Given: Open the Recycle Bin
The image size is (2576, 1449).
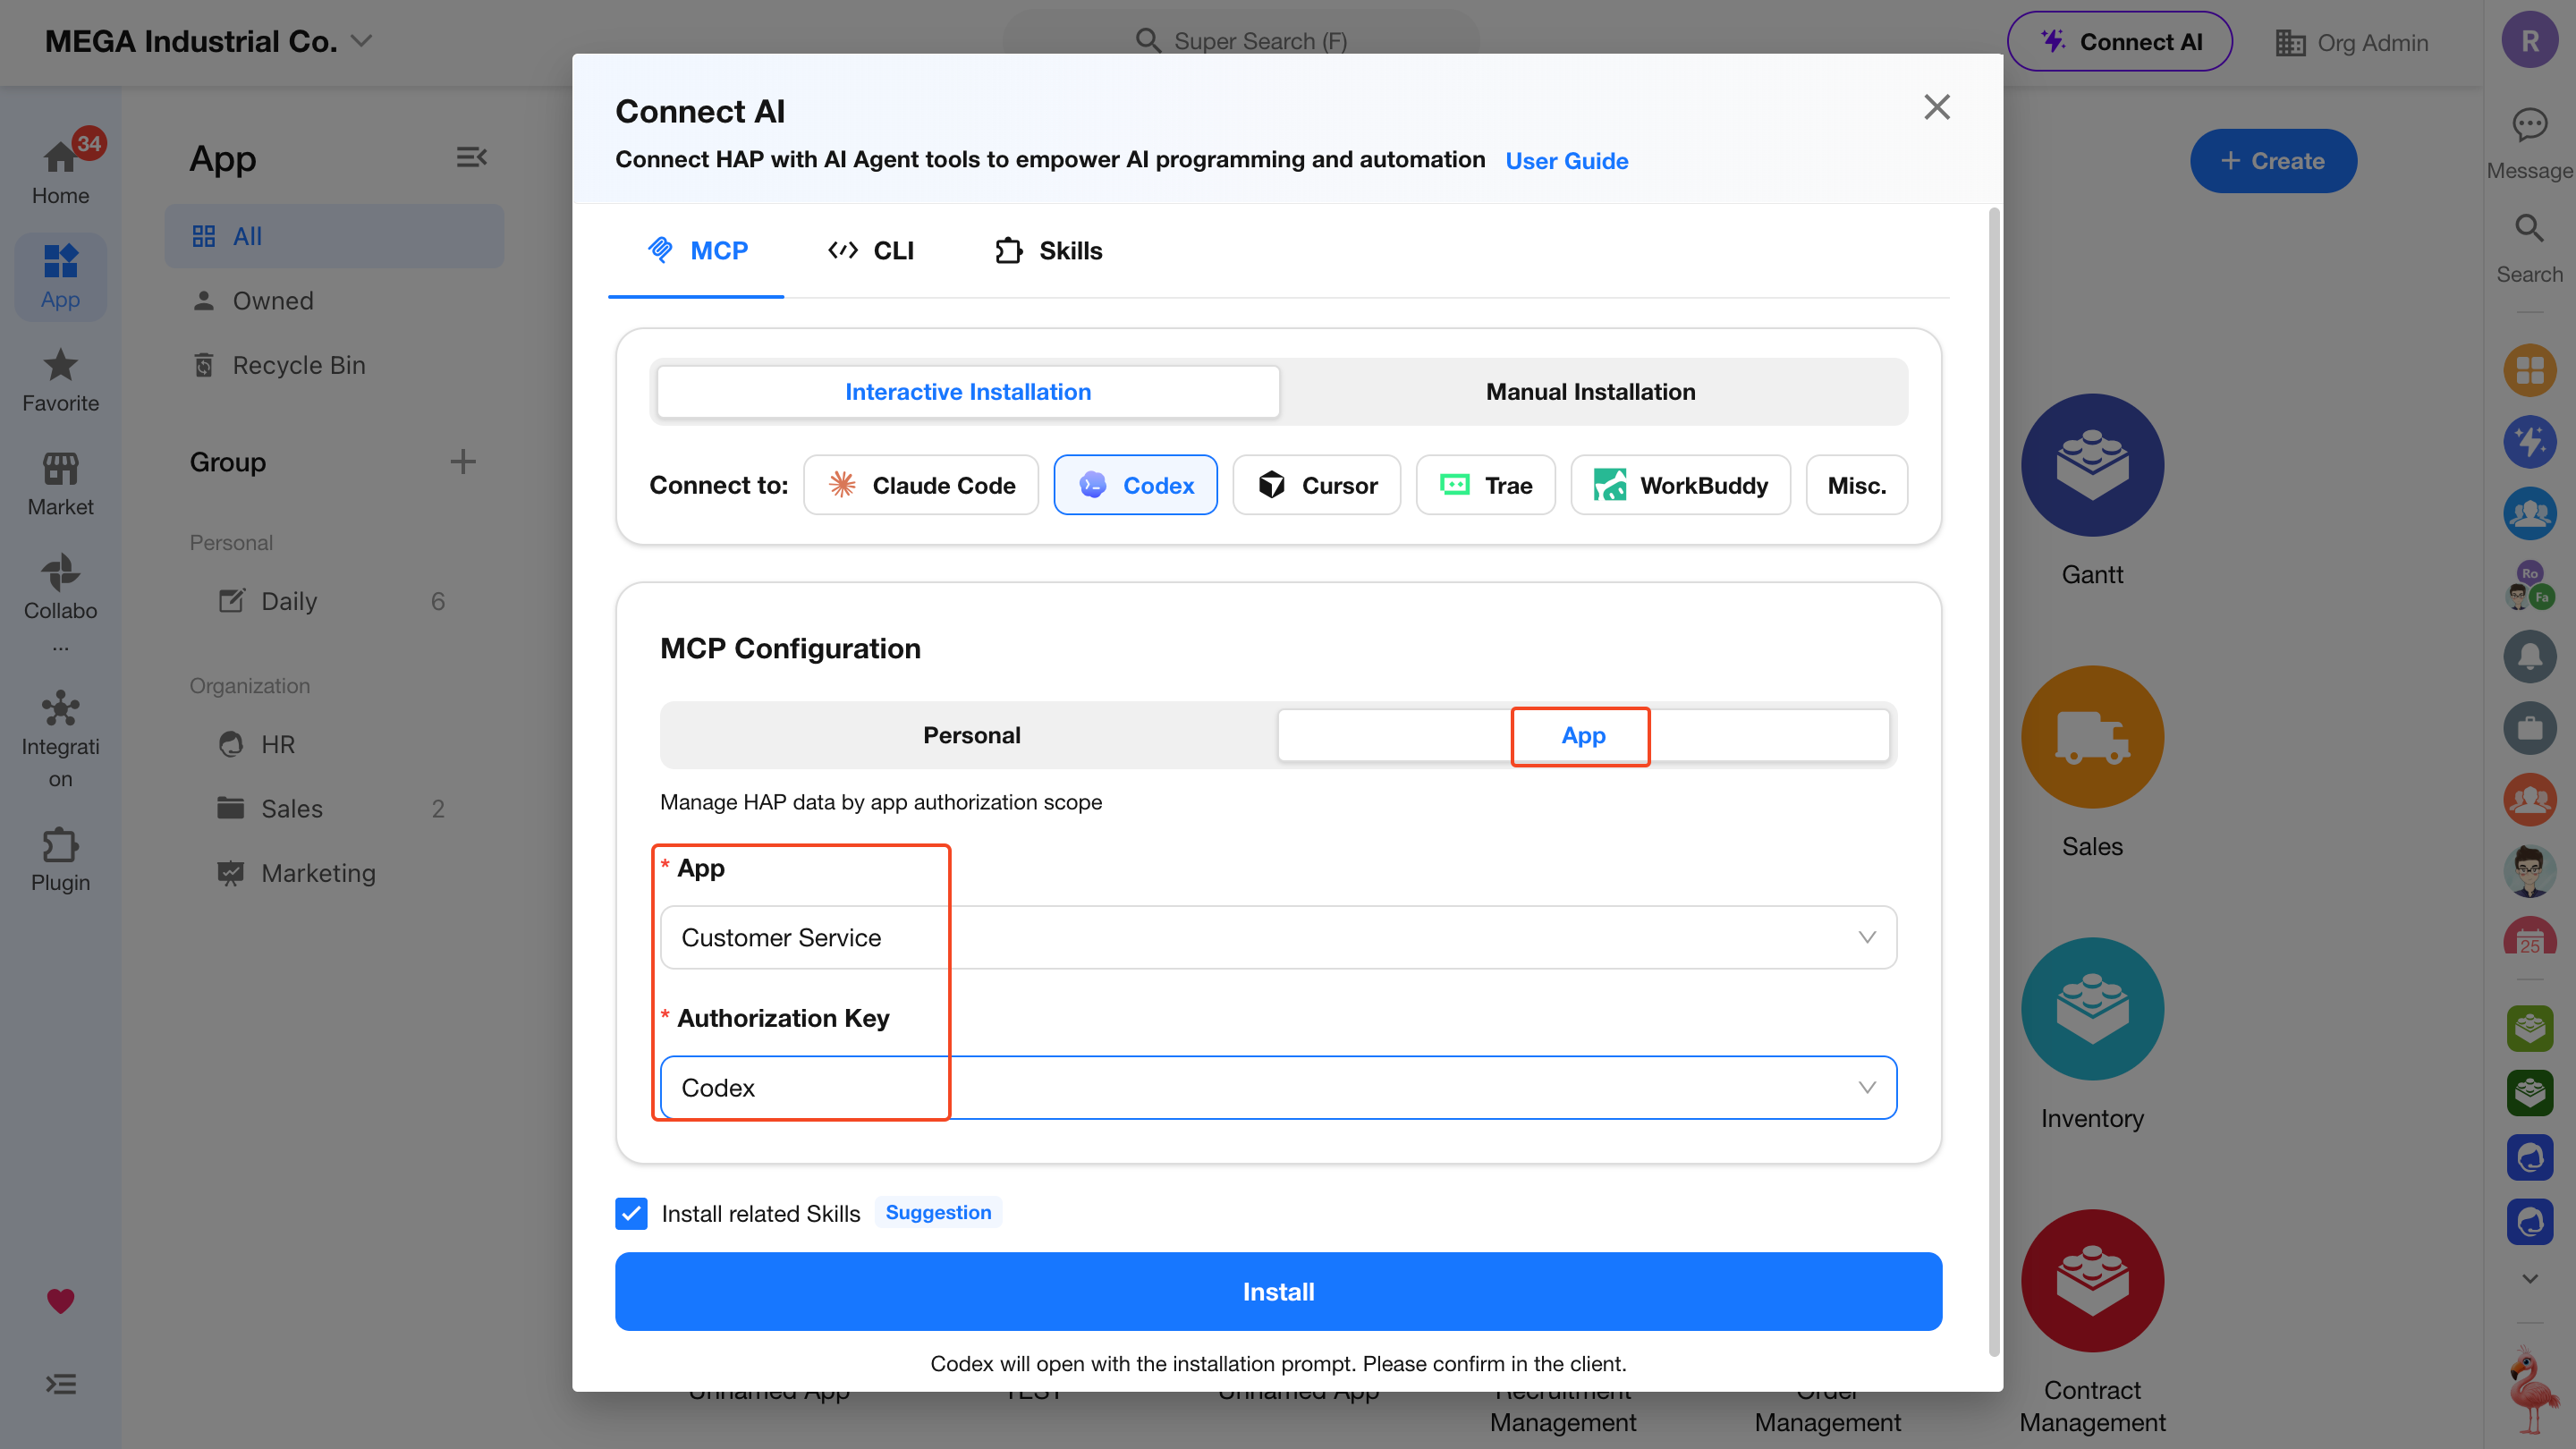Looking at the screenshot, I should tap(334, 365).
